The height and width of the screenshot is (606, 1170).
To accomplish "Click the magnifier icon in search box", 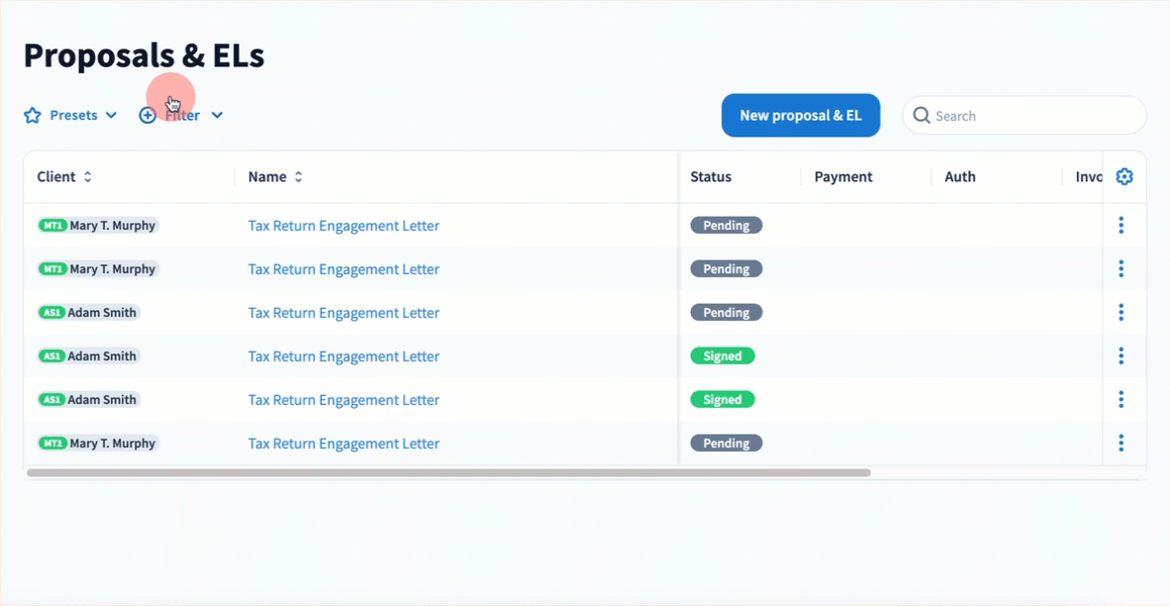I will pos(922,116).
